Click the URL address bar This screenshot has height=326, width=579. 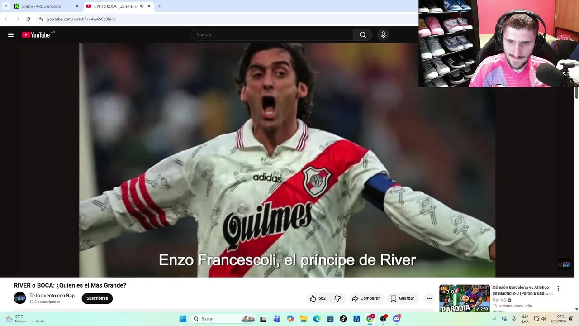(x=226, y=19)
